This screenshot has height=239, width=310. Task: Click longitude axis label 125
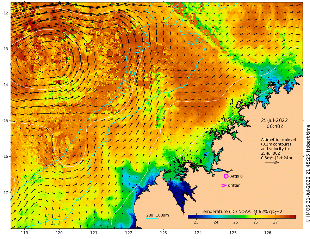[233, 233]
